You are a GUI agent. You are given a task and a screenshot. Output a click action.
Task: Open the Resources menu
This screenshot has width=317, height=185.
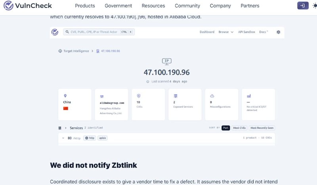153,6
